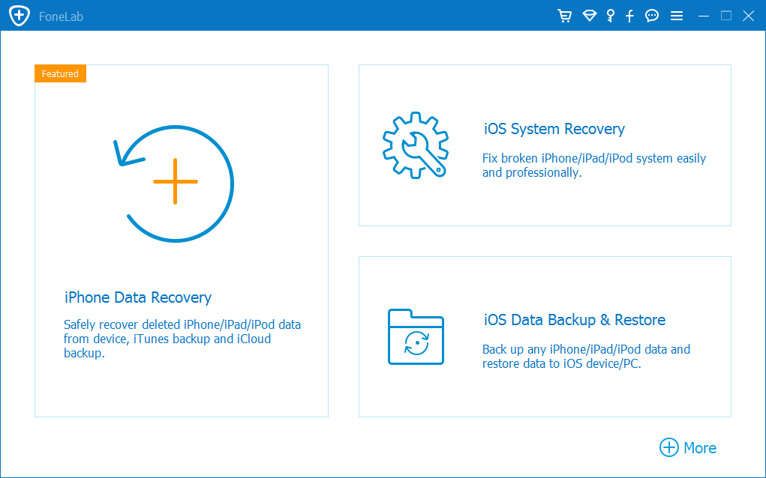
Task: Open the hamburger menu in title bar
Action: pos(676,16)
